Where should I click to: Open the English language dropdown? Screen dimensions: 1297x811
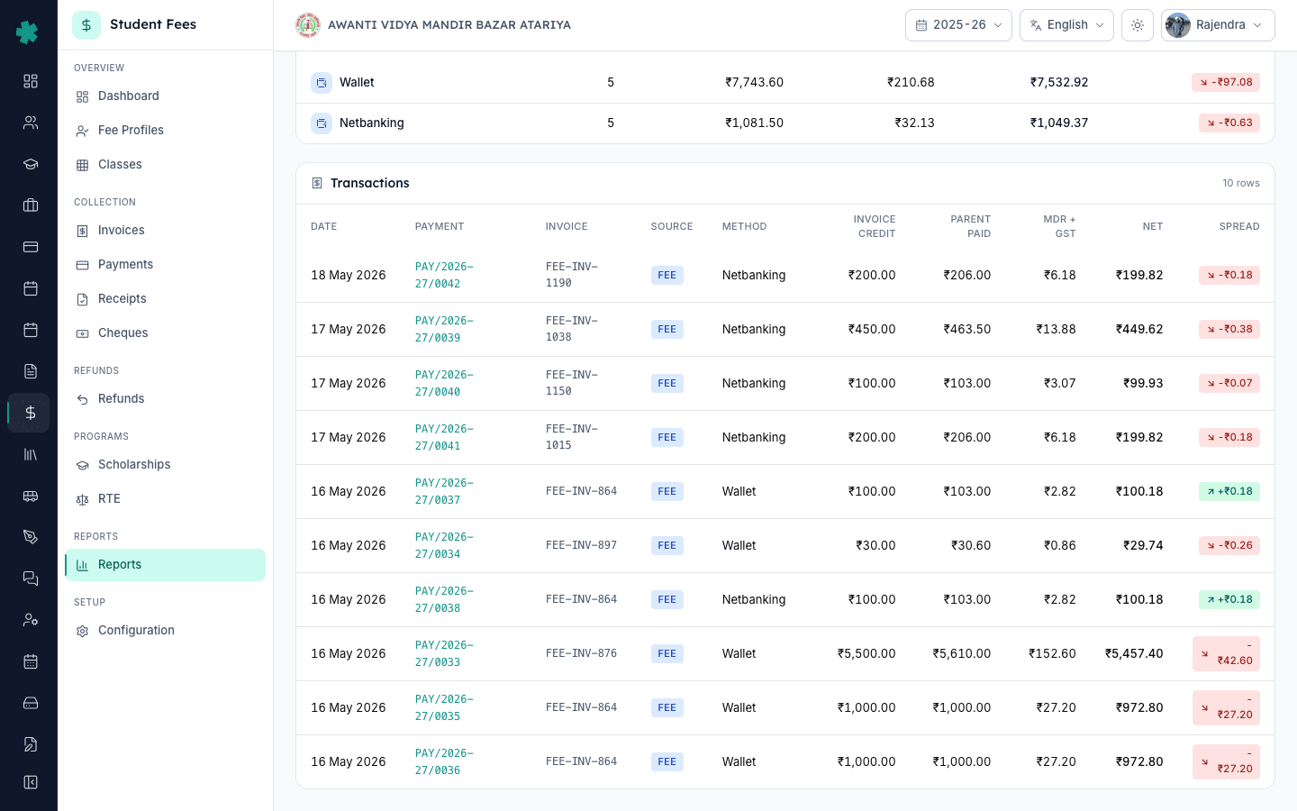1066,25
